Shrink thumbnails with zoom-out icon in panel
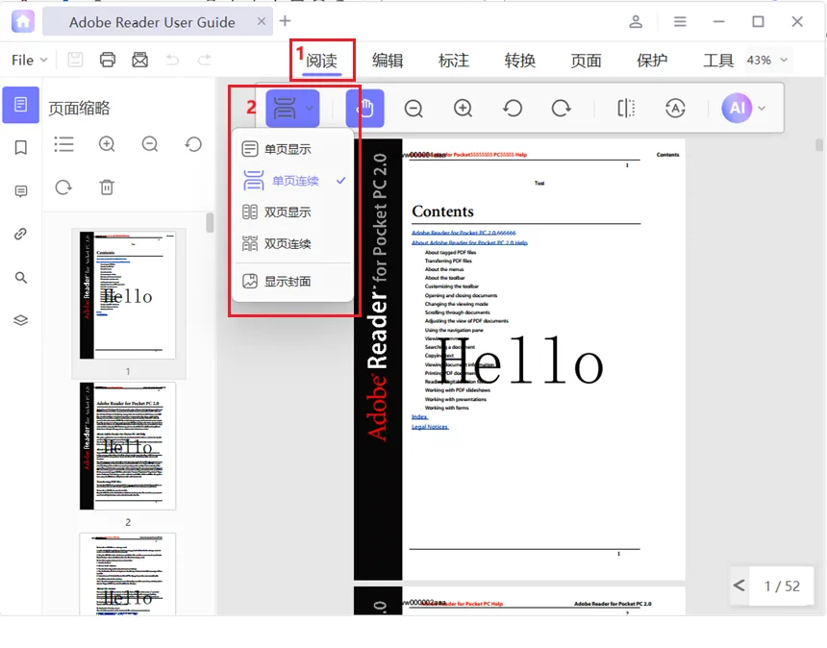The width and height of the screenshot is (827, 648). click(150, 144)
